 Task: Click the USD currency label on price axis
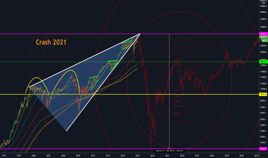[x=263, y=3]
